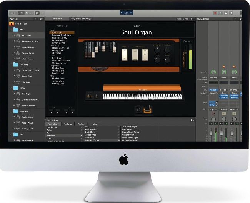The height and width of the screenshot is (203, 250).
Task: Click the Funk Song folder icon
Action: pos(15,65)
